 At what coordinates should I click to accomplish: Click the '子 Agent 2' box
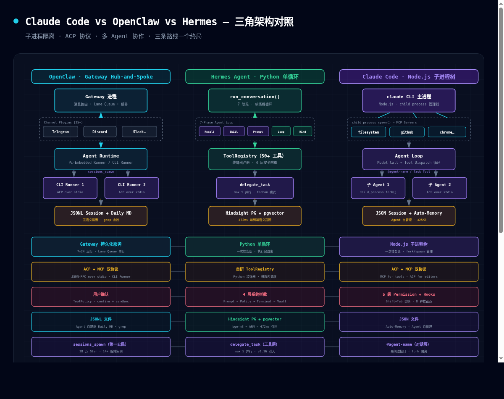pyautogui.click(x=440, y=188)
